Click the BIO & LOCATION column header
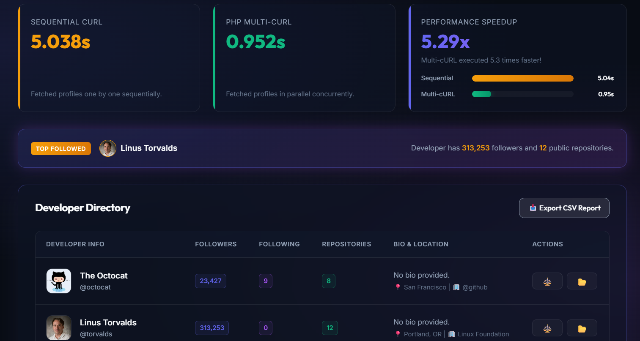640x341 pixels. click(421, 244)
